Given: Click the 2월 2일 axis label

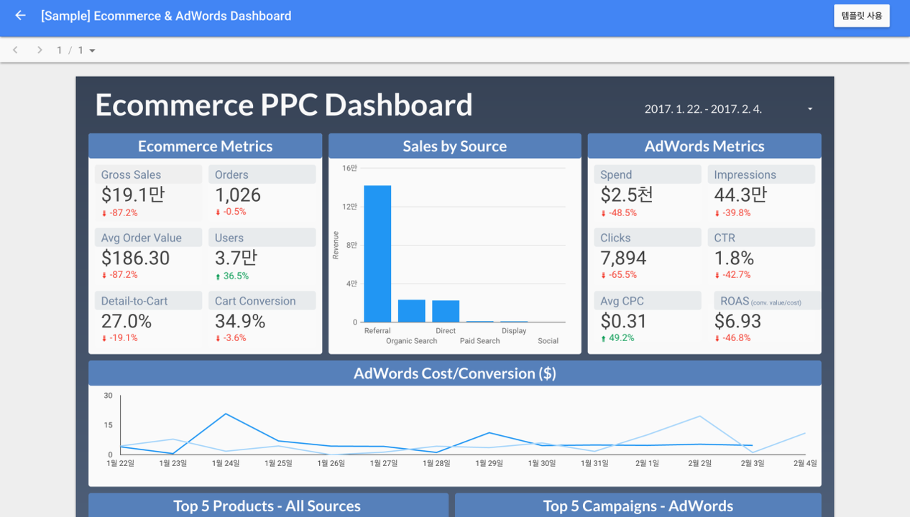Looking at the screenshot, I should (x=699, y=463).
